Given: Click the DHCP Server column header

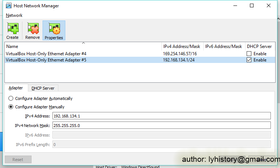Looking at the screenshot, I should click(260, 46).
